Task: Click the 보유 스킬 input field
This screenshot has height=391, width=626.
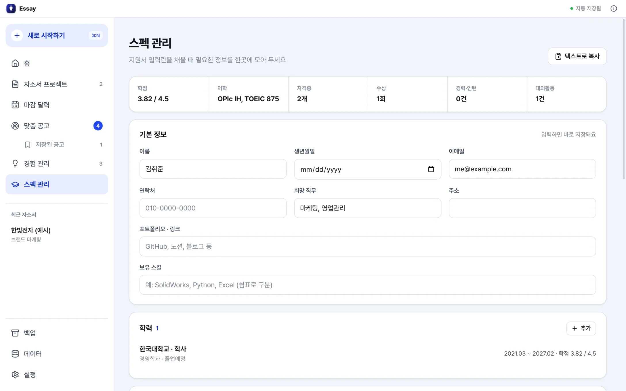Action: (x=368, y=285)
